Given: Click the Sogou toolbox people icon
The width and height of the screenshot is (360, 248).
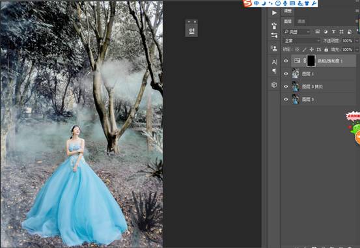Looking at the screenshot, I should click(x=300, y=3).
